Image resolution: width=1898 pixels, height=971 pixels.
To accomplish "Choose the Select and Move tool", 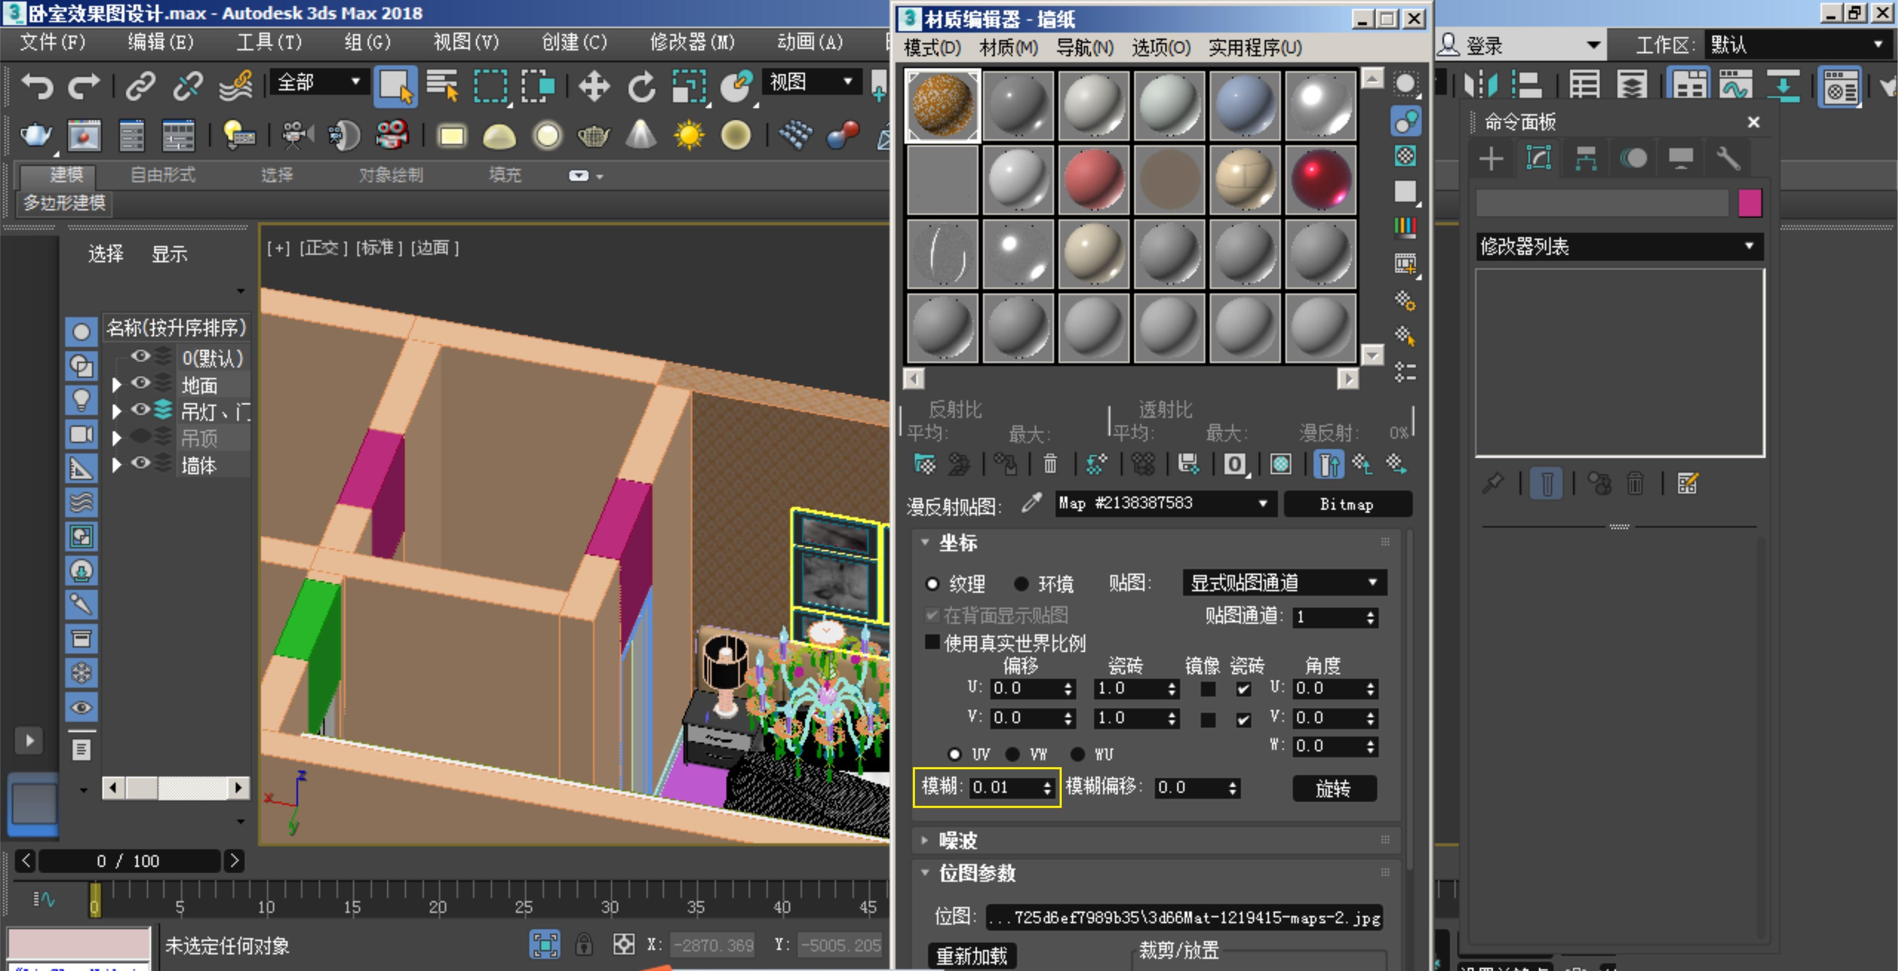I will click(x=594, y=87).
